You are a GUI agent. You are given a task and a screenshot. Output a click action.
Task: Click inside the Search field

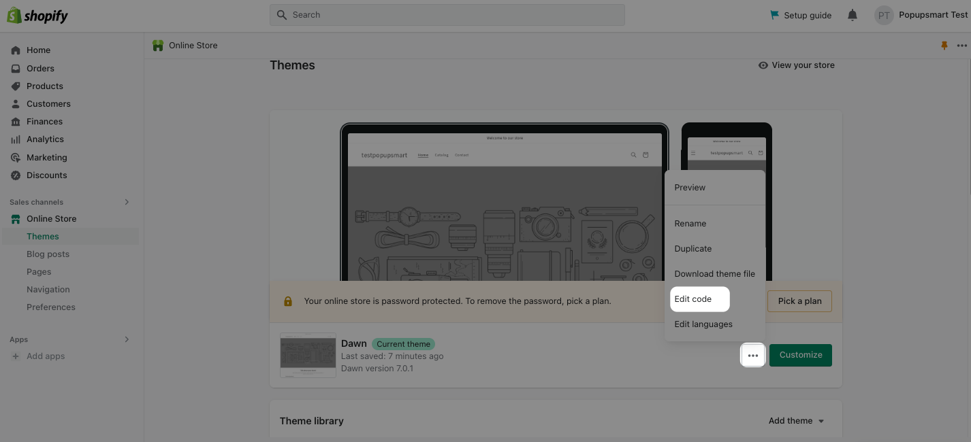coord(447,14)
